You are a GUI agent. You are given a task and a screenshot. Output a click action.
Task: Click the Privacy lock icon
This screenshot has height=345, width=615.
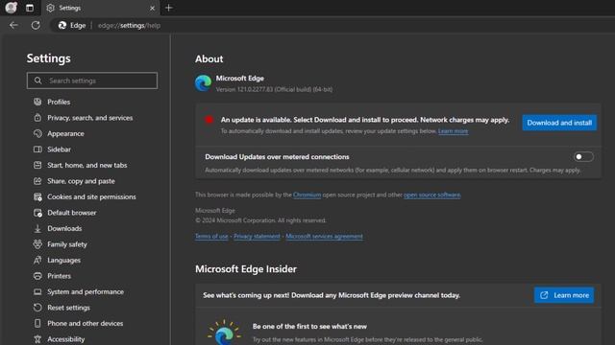[x=37, y=118]
